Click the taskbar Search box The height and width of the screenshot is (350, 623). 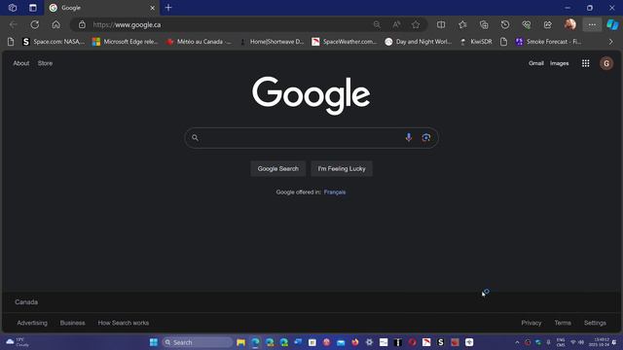click(198, 342)
